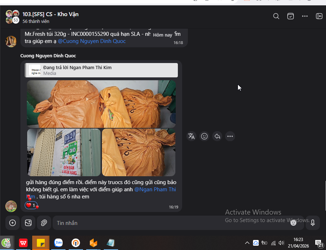This screenshot has height=250, width=326.
Task: Add an emoji reaction to the message
Action: tap(204, 136)
